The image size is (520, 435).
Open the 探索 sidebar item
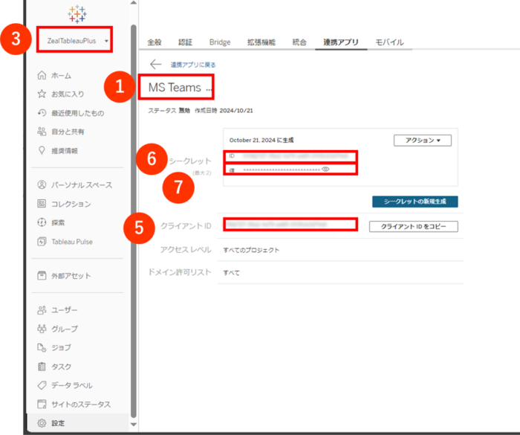58,223
